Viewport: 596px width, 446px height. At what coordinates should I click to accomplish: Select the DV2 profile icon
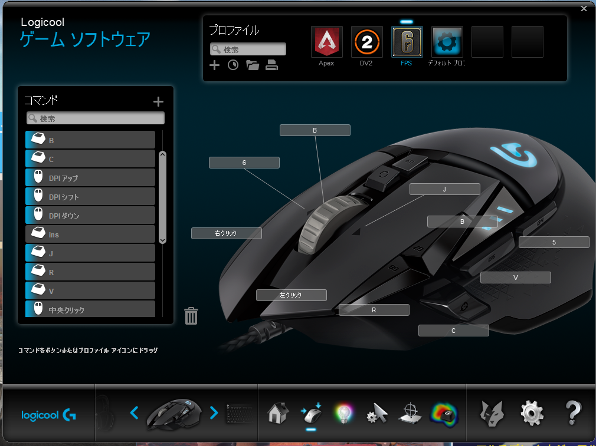coord(367,42)
